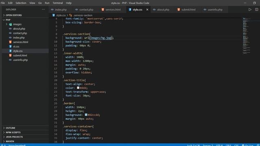Viewport: 260px width, 146px height.
Task: Select style.css in the explorer
Action: coord(18,51)
